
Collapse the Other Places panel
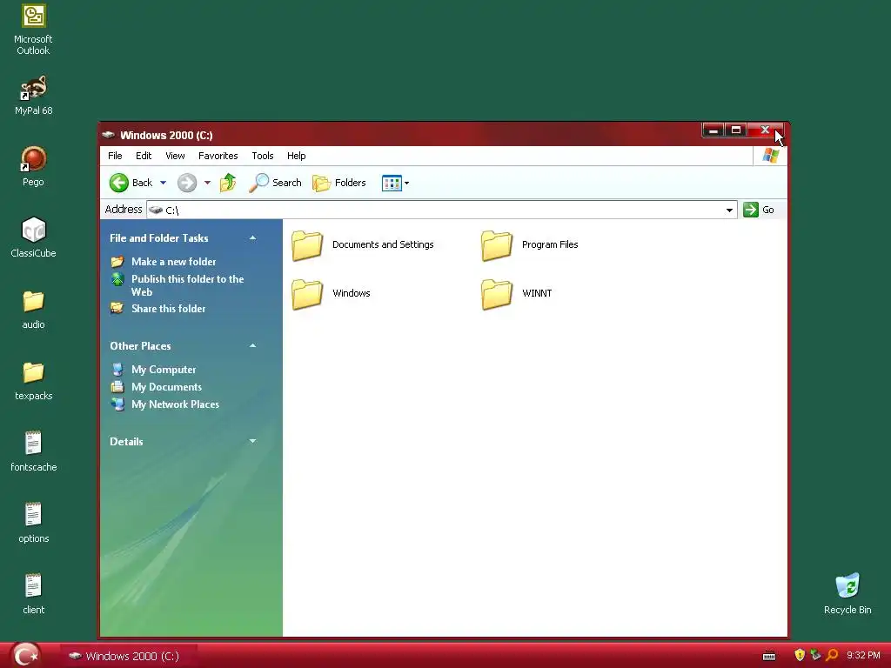(x=252, y=346)
